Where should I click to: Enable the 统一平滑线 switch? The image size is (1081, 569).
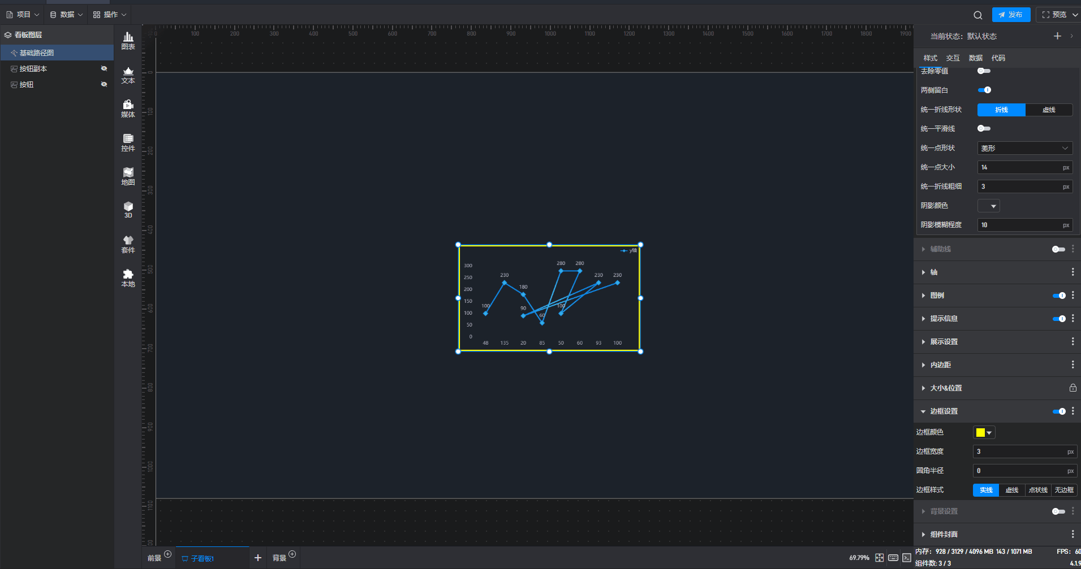pyautogui.click(x=984, y=128)
